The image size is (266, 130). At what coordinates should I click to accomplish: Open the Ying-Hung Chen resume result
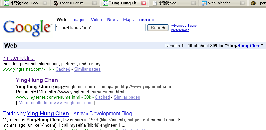(x=37, y=80)
